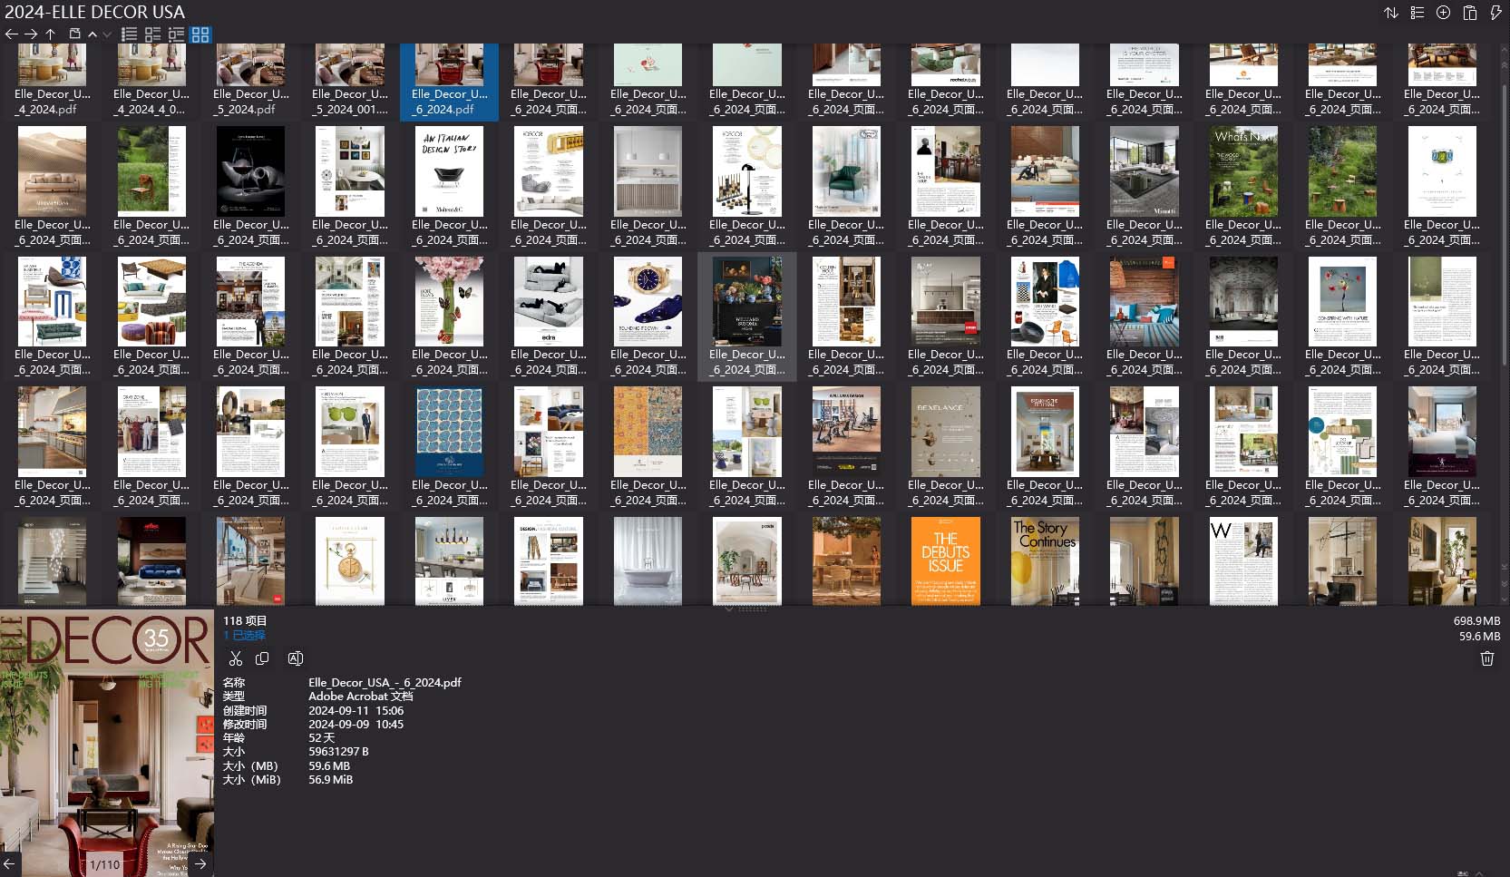Select the gold wristwatch page thumbnail
The width and height of the screenshot is (1510, 877).
click(x=648, y=301)
